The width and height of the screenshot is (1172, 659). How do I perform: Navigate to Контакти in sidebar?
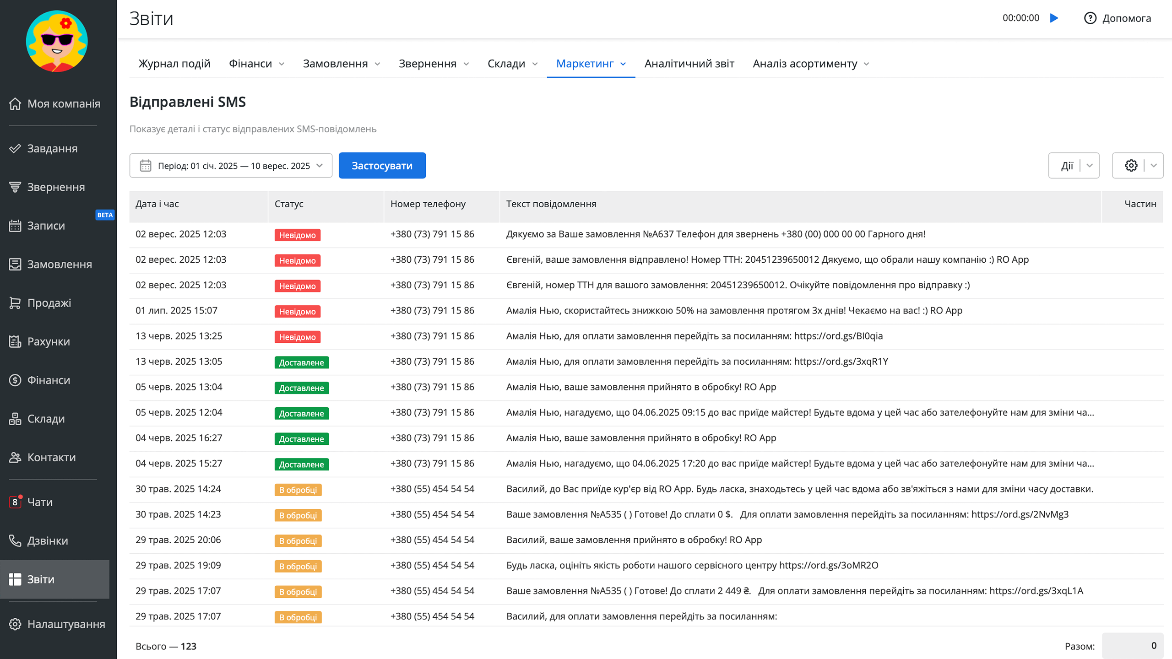[51, 457]
